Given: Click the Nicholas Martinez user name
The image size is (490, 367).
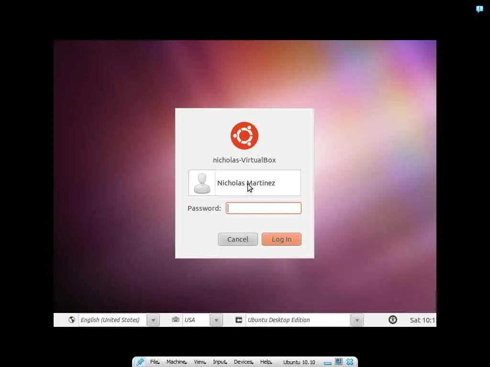Looking at the screenshot, I should (246, 183).
